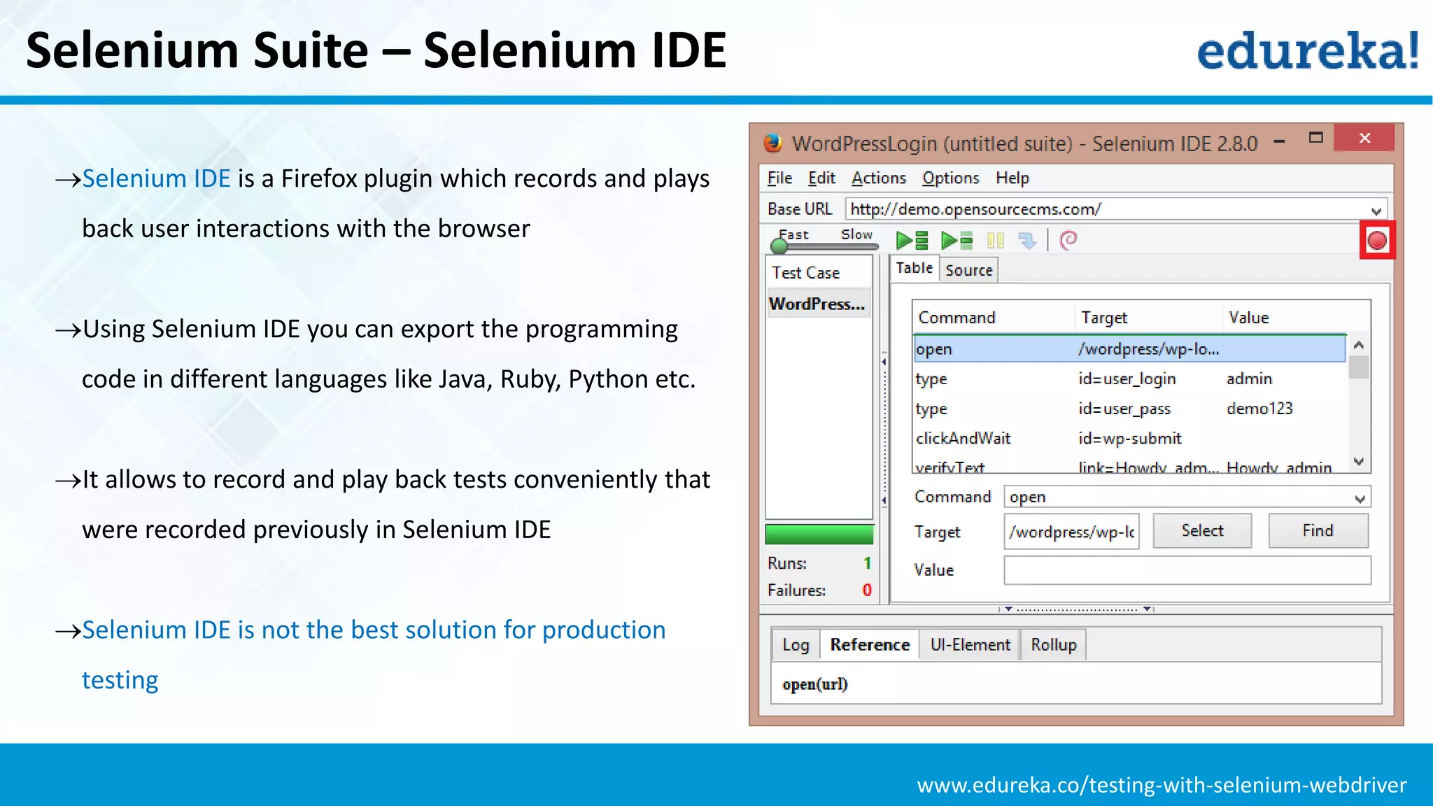Apply rollup rules swirl icon

[x=1068, y=241]
